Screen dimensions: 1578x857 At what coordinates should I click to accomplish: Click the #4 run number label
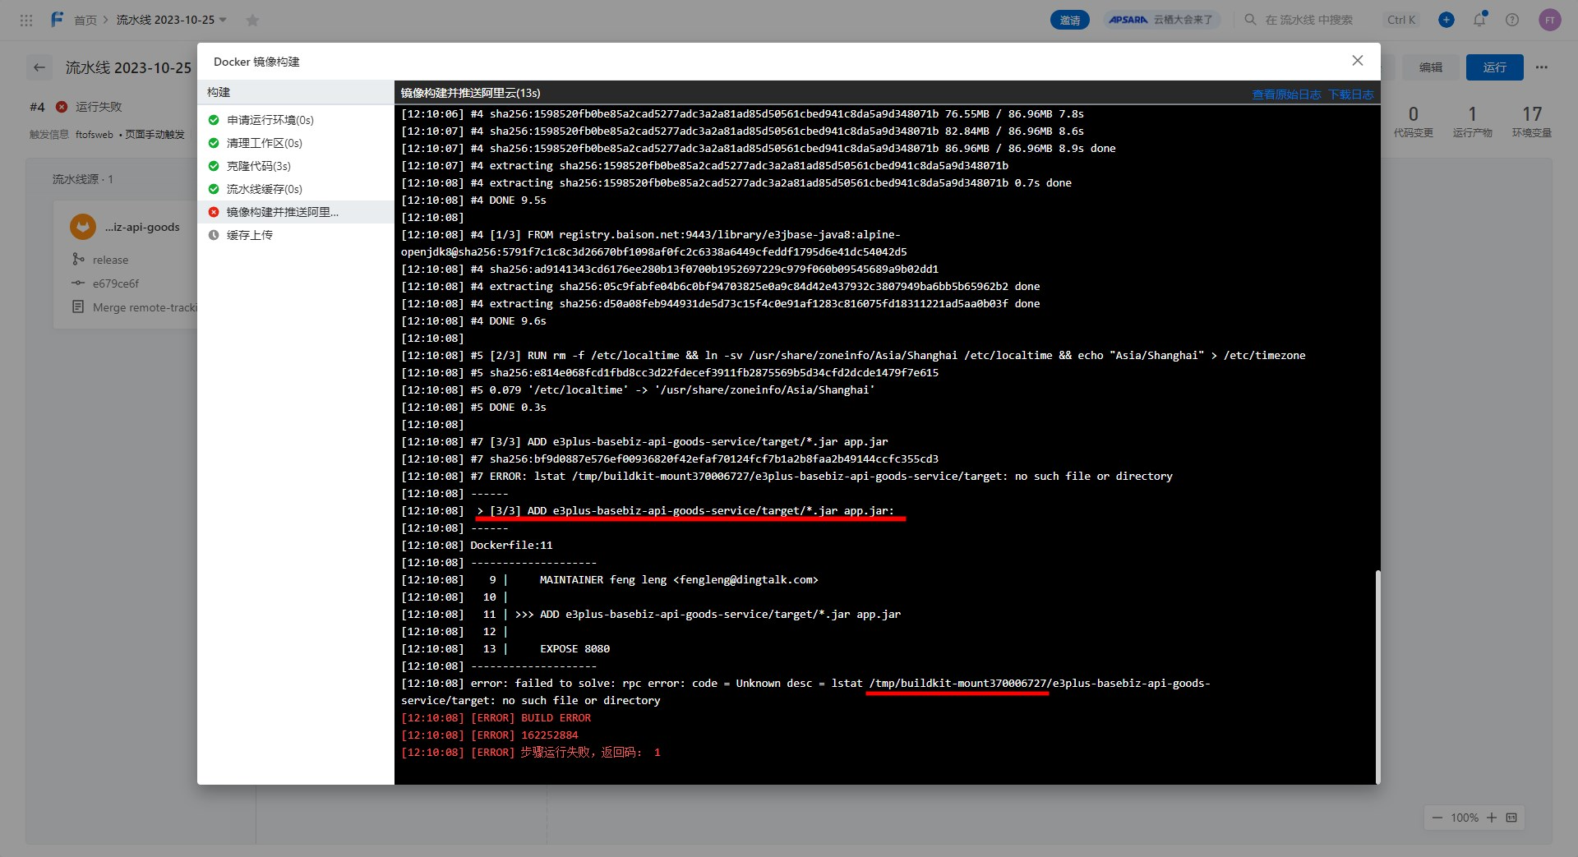click(37, 107)
